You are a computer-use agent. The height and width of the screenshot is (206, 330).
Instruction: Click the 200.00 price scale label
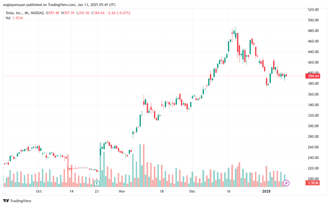313,179
